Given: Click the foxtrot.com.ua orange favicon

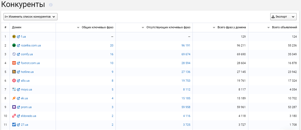Looking at the screenshot, I should click(x=14, y=63).
